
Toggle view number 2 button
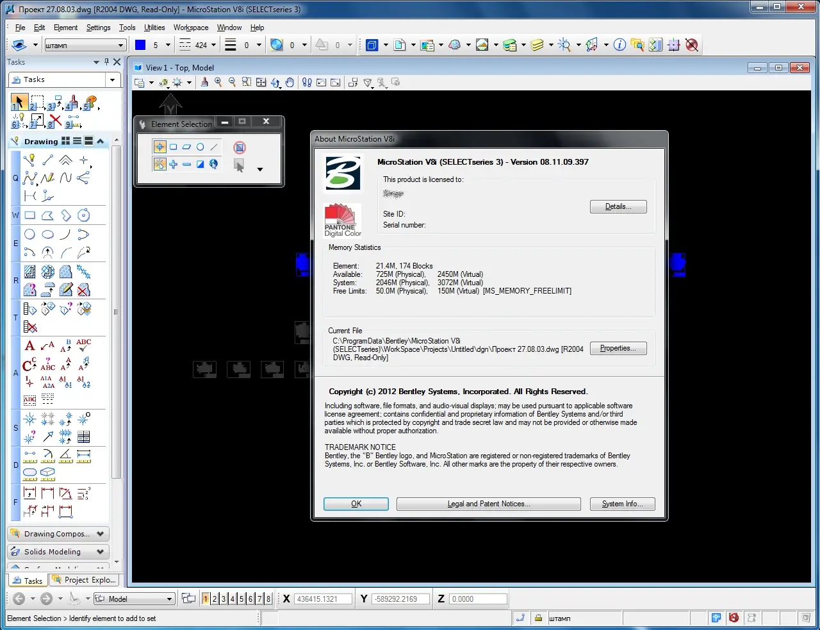(x=215, y=599)
